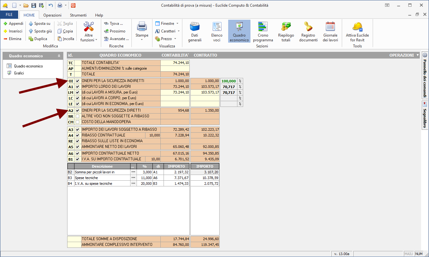
Task: Open the FILE menu
Action: pos(9,15)
